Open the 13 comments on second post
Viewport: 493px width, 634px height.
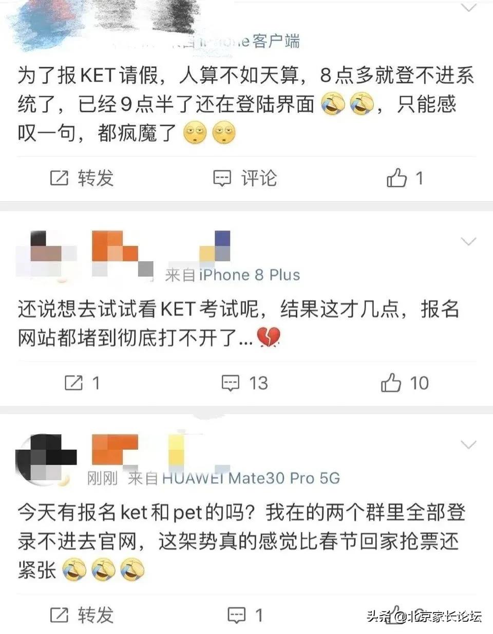[245, 382]
